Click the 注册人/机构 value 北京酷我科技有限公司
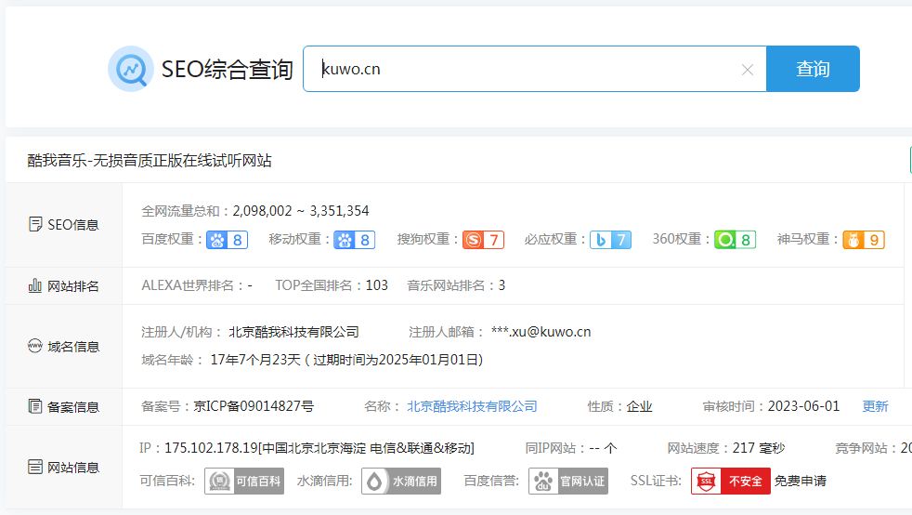Screen dimensions: 912x515 pos(293,332)
